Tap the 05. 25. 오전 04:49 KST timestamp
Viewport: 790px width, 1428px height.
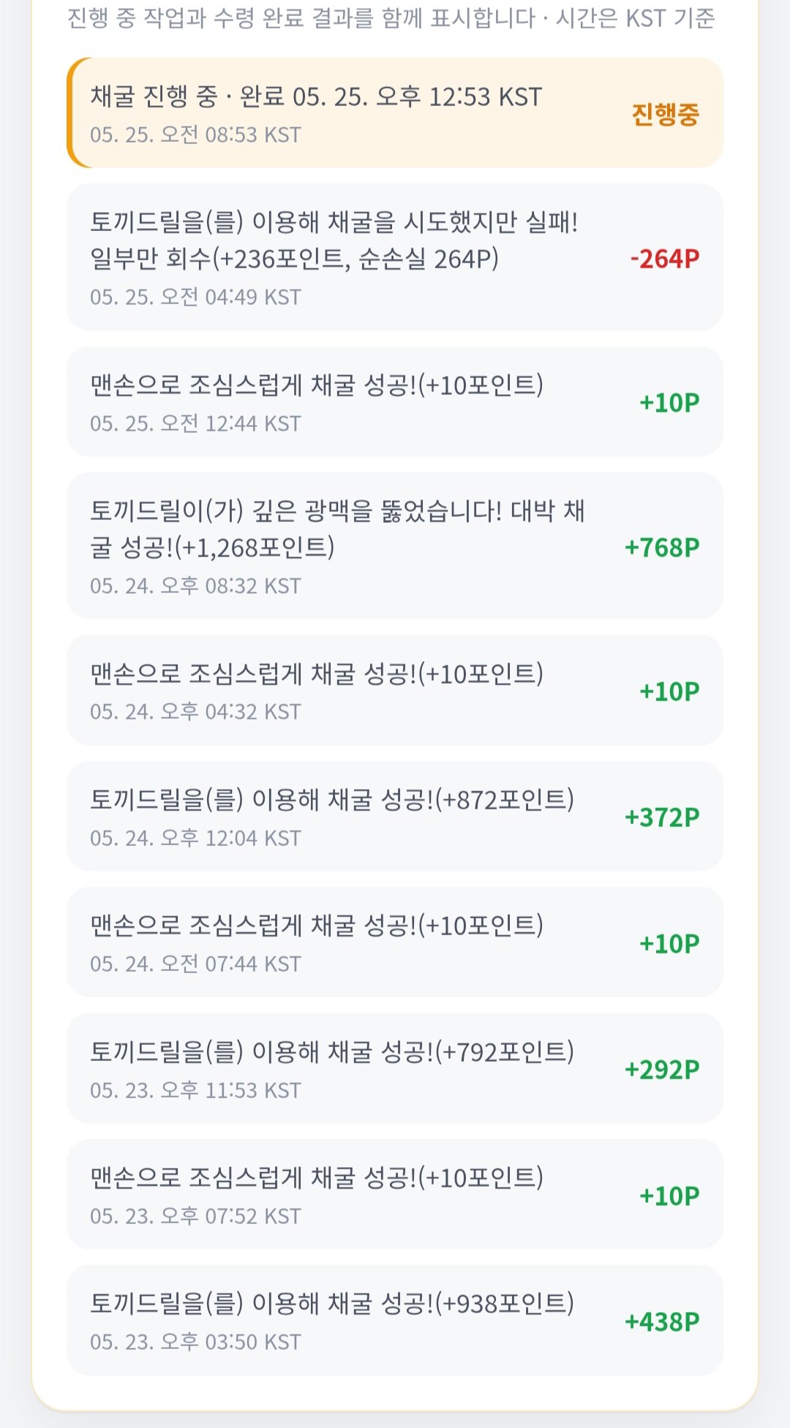coord(195,297)
